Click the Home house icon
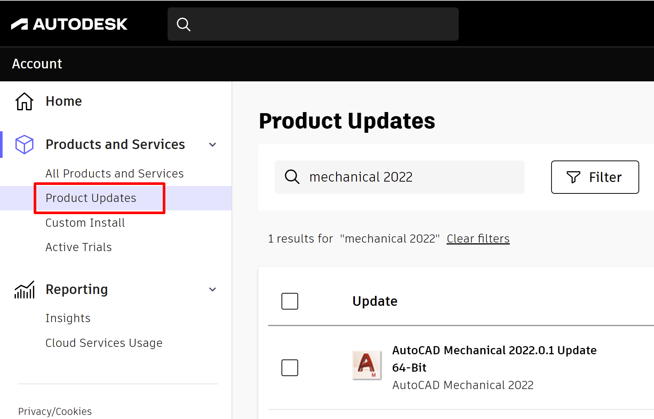The height and width of the screenshot is (419, 654). click(x=24, y=101)
